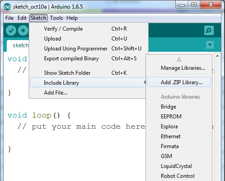Include the Bridge library
Screen dimensions: 225x181
tap(179, 107)
